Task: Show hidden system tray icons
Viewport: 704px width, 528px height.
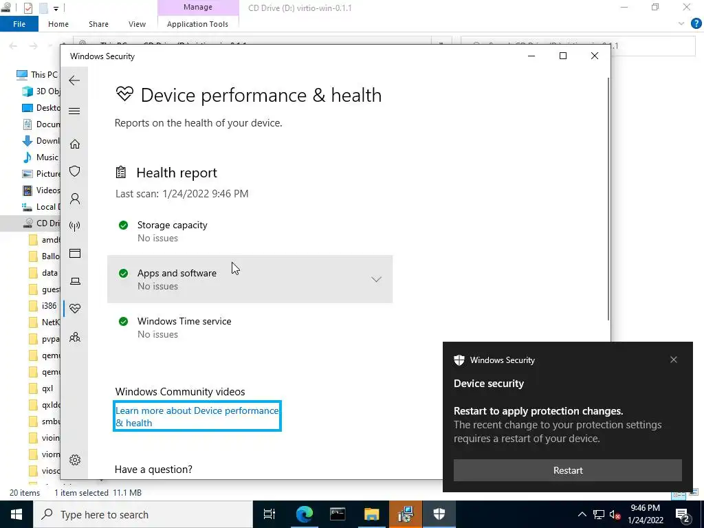Action: click(x=582, y=514)
